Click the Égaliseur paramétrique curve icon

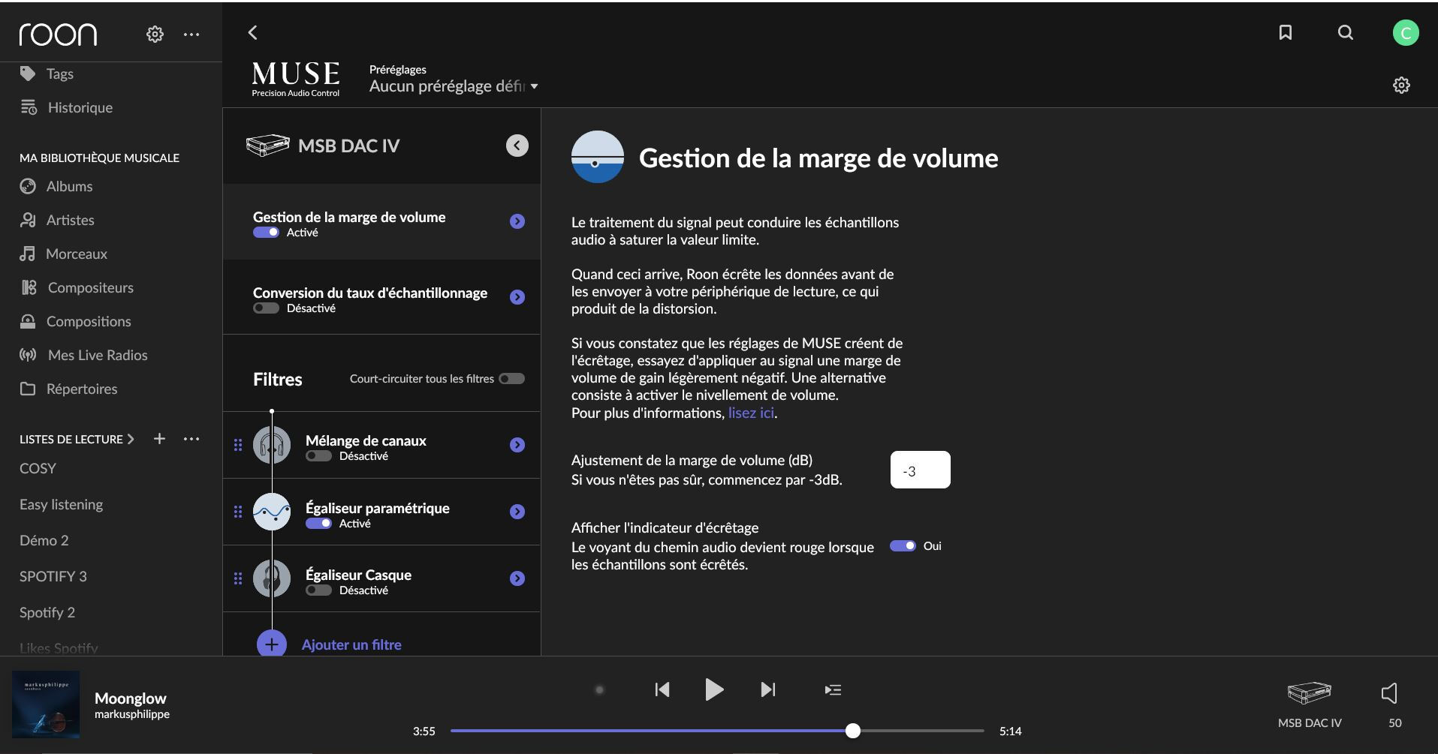coord(272,512)
